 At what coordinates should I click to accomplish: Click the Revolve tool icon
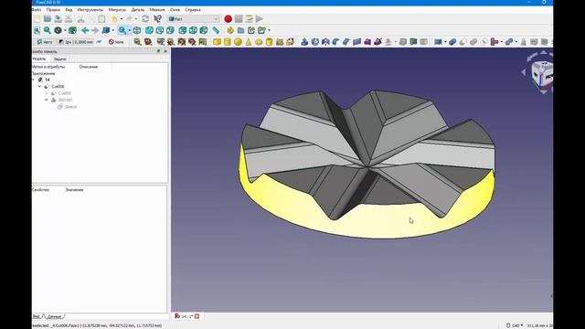pos(314,42)
